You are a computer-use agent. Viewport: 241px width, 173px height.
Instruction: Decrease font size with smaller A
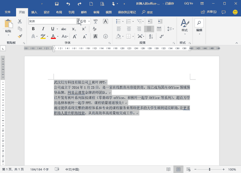pos(85,37)
